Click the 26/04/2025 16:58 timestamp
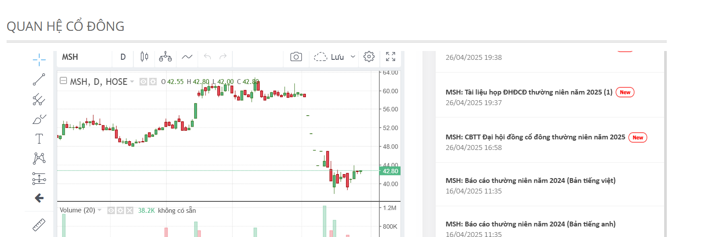The width and height of the screenshot is (713, 237). tap(474, 147)
